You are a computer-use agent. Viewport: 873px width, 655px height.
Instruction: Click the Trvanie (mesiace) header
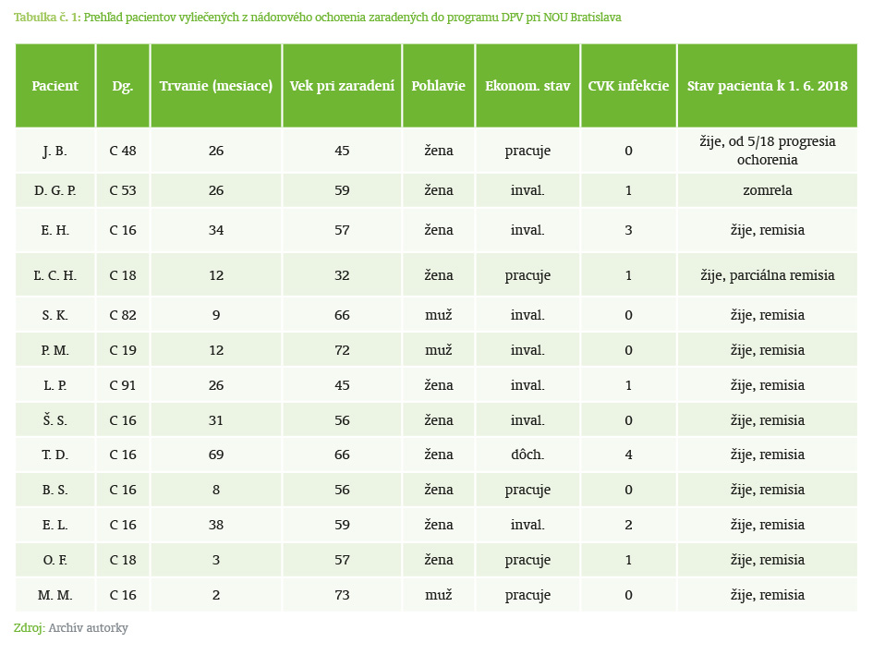[x=216, y=86]
